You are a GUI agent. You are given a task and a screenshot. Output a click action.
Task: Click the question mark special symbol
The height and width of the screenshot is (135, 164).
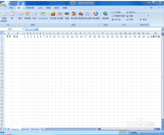tap(148, 16)
